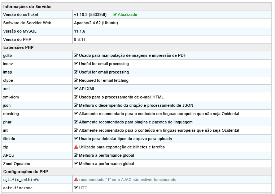Click the check icon beside UTC timezone

pos(76,188)
